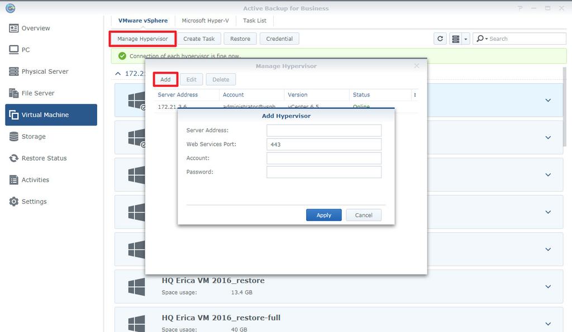Click the main list vertical scrollbar
The width and height of the screenshot is (572, 332).
565,105
